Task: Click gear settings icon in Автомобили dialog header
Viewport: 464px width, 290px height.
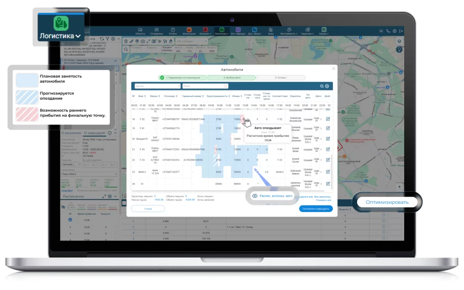Action: [x=327, y=86]
